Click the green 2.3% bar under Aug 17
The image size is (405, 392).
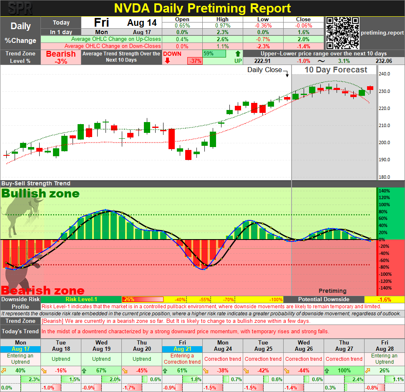click(30, 380)
